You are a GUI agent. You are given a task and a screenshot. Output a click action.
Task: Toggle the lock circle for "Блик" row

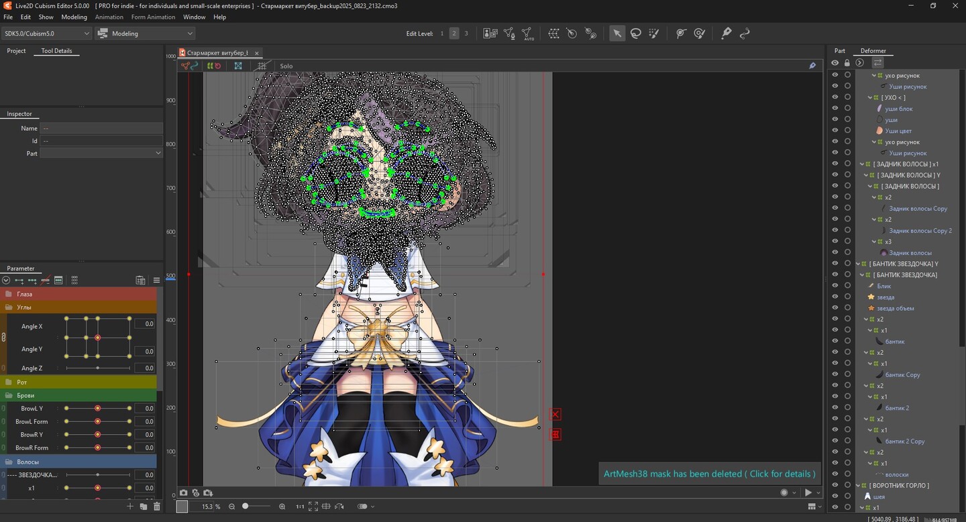coord(847,286)
